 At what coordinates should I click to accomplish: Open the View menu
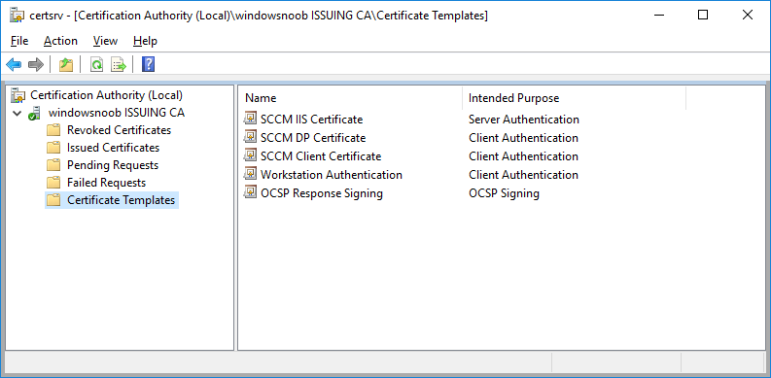point(105,41)
